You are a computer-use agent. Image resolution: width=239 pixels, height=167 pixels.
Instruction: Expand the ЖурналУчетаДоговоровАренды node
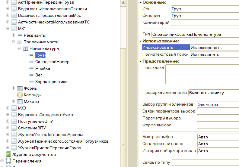tap(8, 134)
